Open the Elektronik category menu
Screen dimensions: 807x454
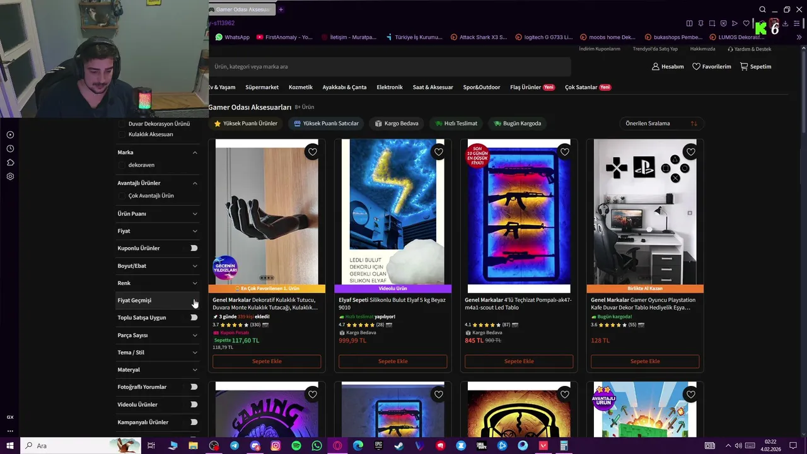pos(390,88)
